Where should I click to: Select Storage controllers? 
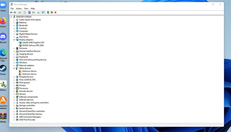27,105
